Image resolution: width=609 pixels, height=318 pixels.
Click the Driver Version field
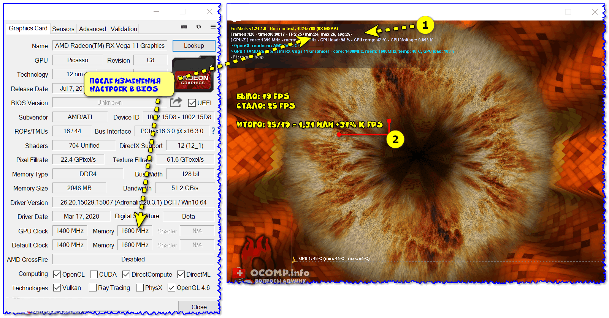[x=133, y=202]
